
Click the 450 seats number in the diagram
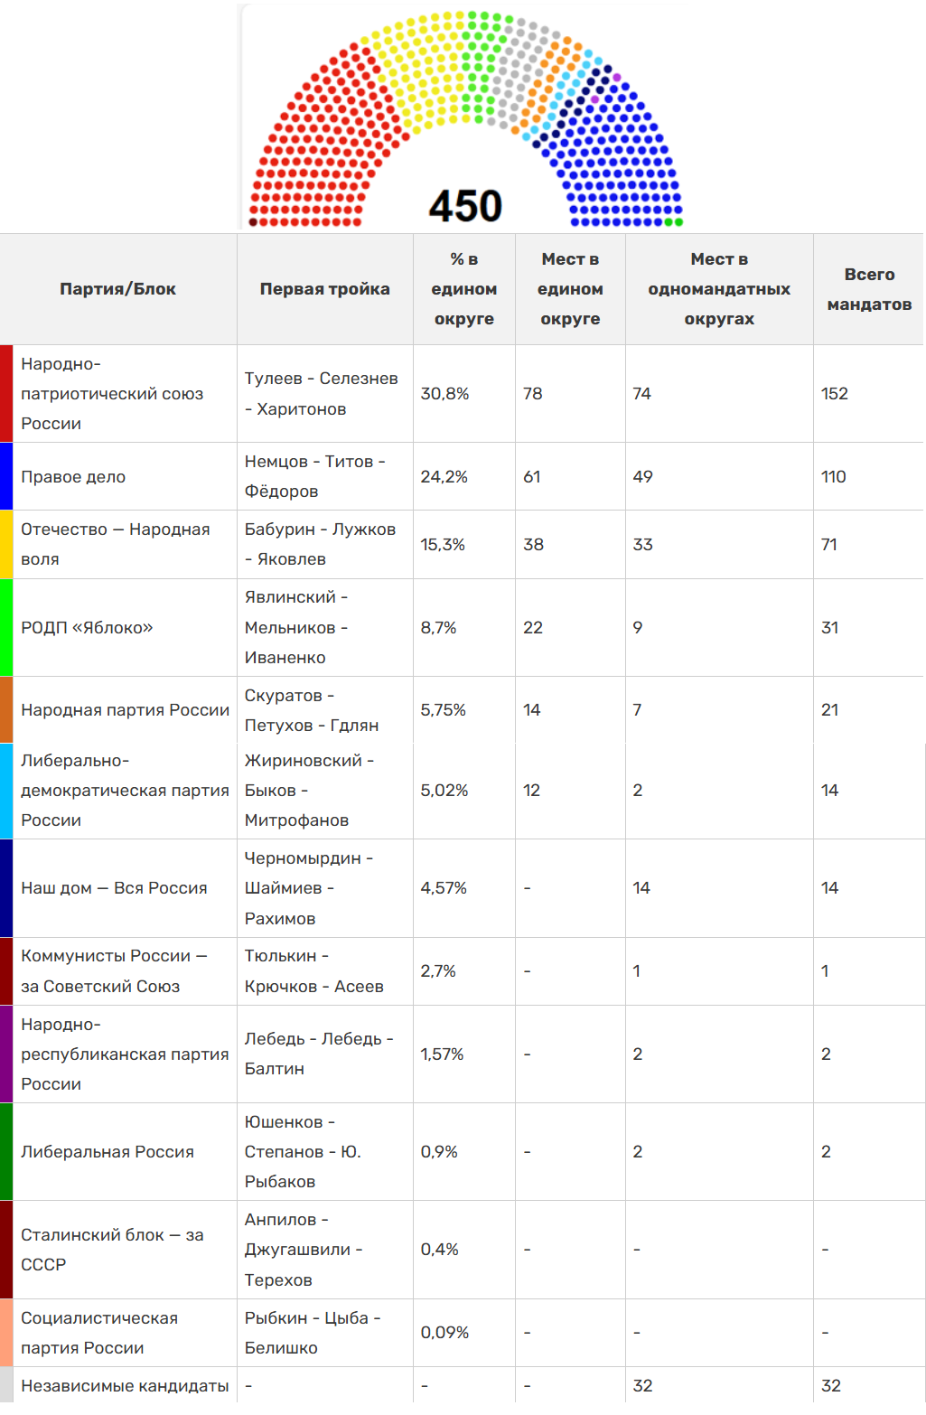pyautogui.click(x=464, y=206)
